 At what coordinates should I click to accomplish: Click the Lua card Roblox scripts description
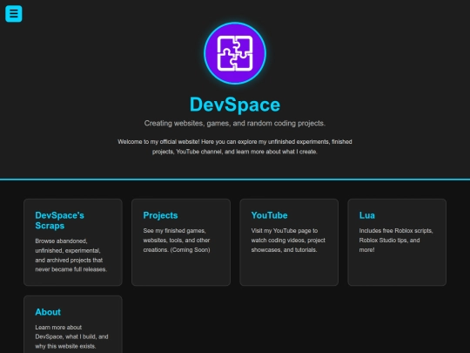point(396,241)
